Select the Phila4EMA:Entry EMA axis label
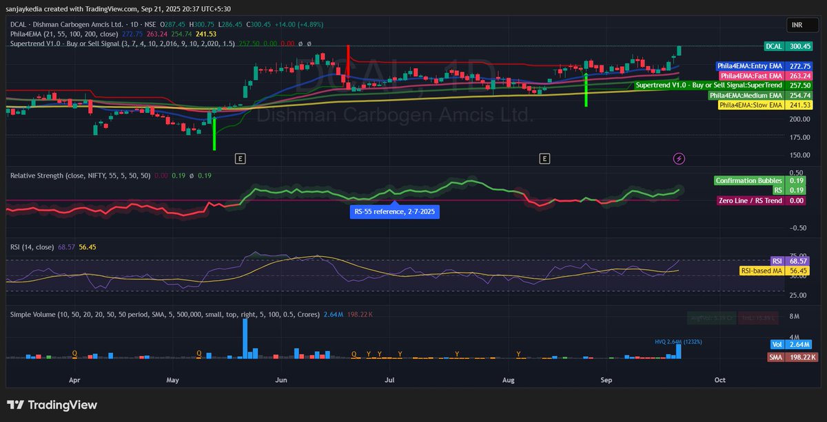This screenshot has width=827, height=422. pos(765,65)
